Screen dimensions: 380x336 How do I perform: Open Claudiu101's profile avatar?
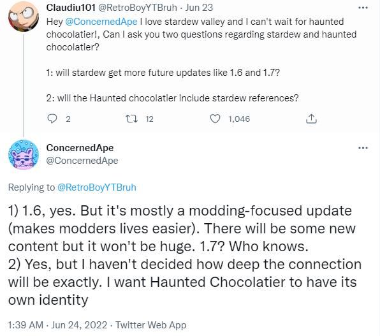pos(23,17)
